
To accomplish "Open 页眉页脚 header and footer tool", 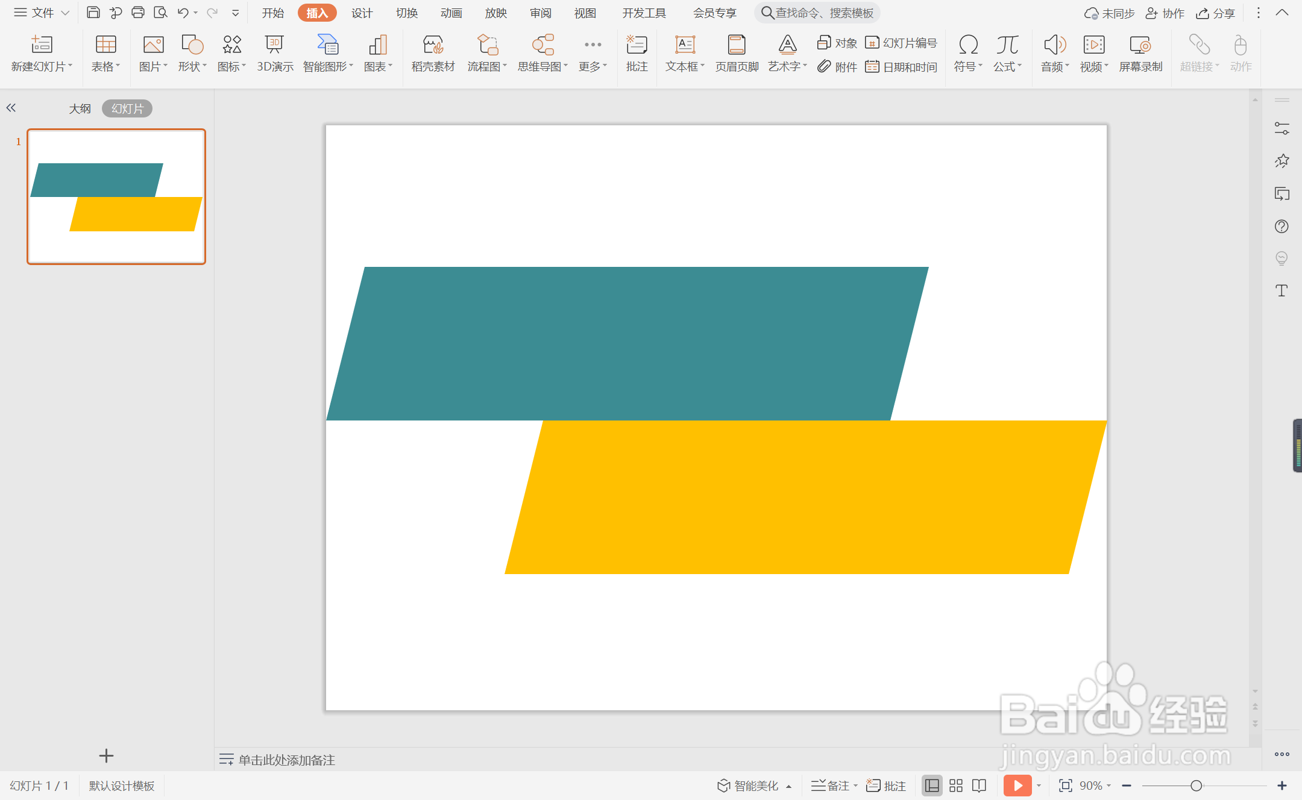I will 737,53.
